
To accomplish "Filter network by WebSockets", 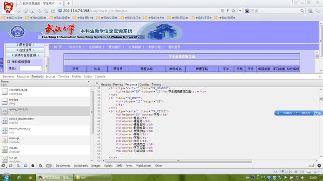I will tap(144, 166).
